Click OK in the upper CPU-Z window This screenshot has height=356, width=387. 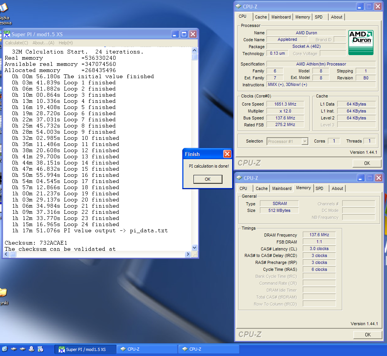[x=367, y=163]
